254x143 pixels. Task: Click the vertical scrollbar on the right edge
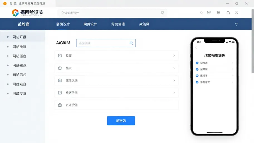coord(253,41)
